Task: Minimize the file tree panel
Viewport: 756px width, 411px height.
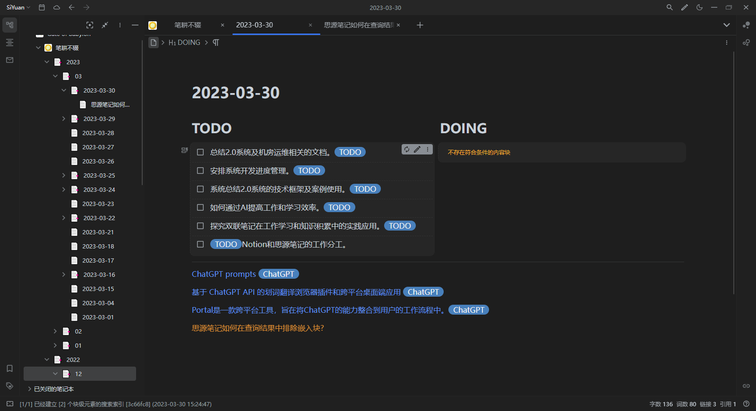Action: pyautogui.click(x=135, y=25)
